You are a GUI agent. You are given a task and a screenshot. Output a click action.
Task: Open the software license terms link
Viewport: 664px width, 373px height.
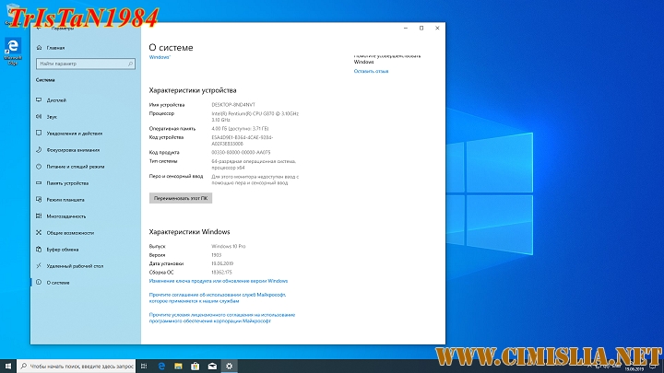coord(222,318)
